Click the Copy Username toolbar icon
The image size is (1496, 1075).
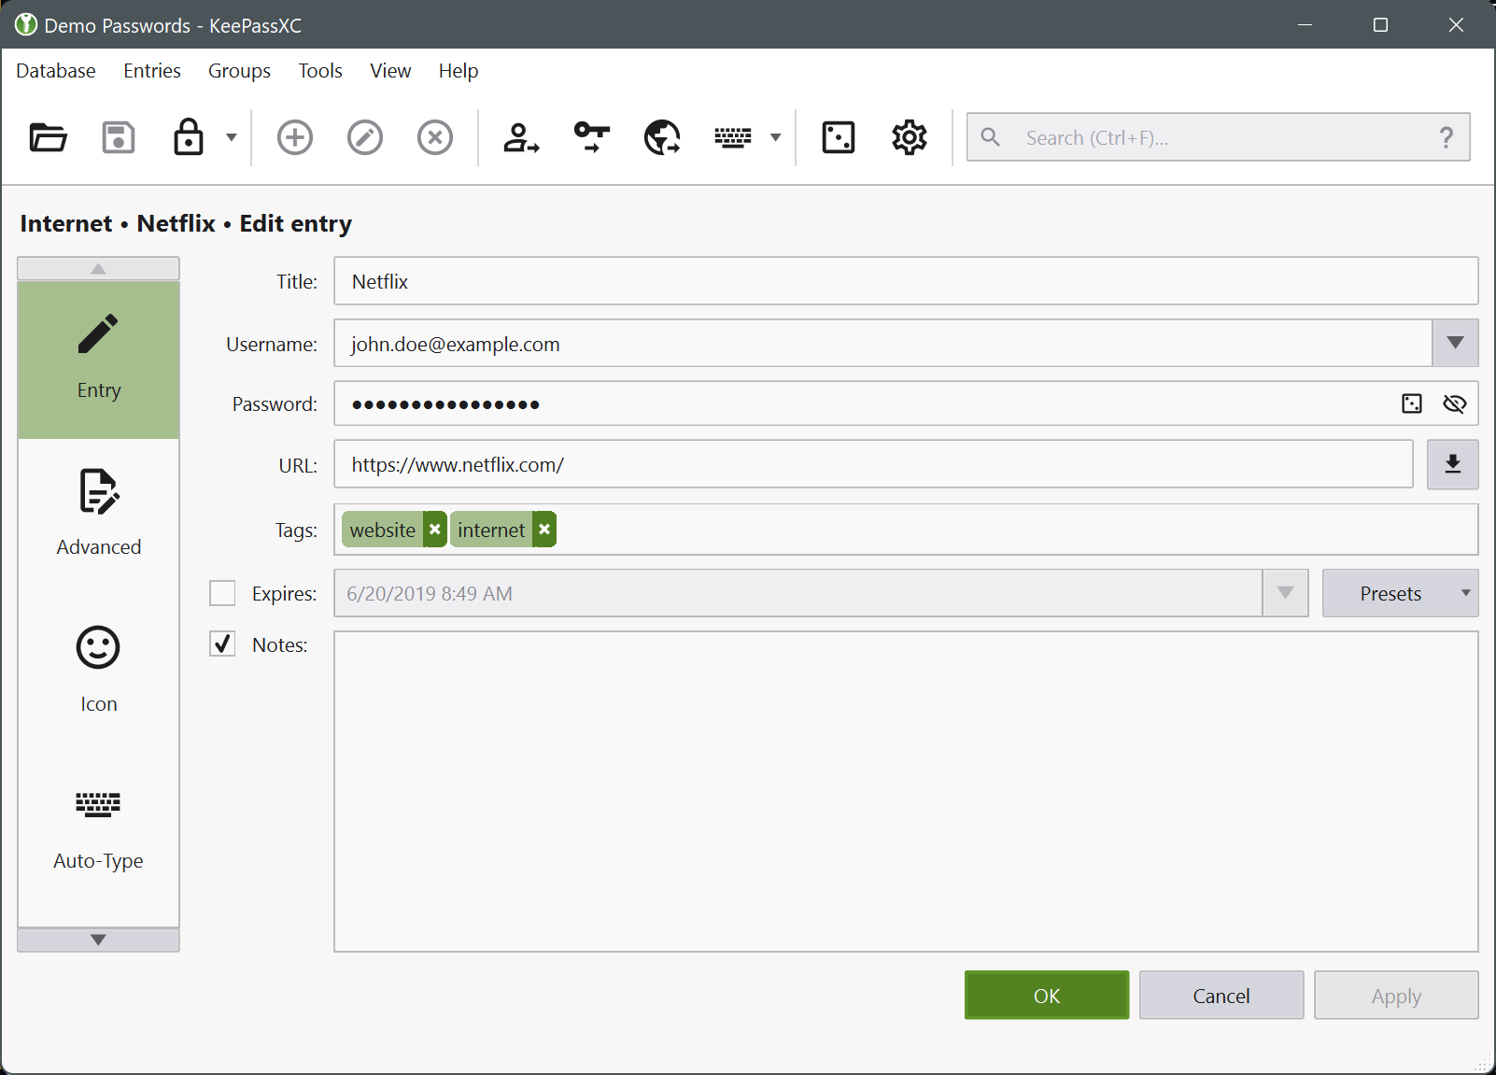click(521, 138)
